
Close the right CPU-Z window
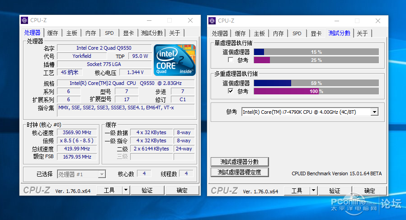click(378, 21)
